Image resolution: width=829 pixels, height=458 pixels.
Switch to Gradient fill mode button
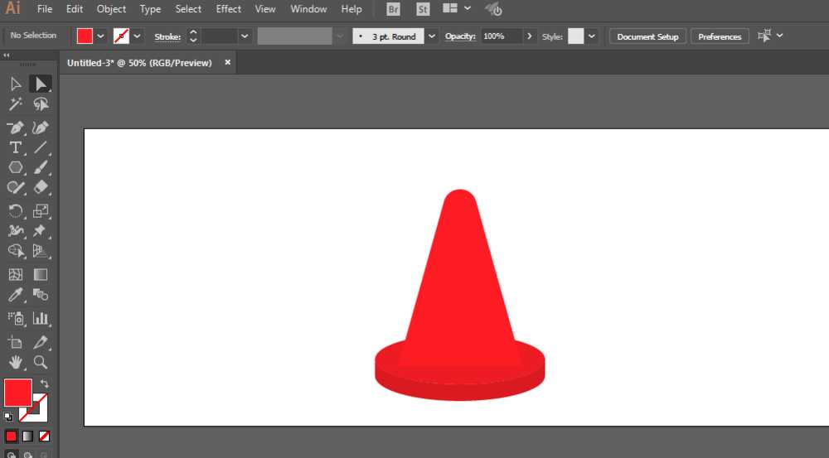click(x=27, y=436)
